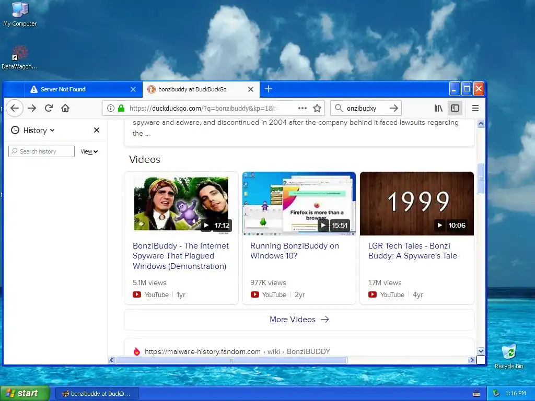Select the Recycle Bin desktop icon

[x=509, y=357]
